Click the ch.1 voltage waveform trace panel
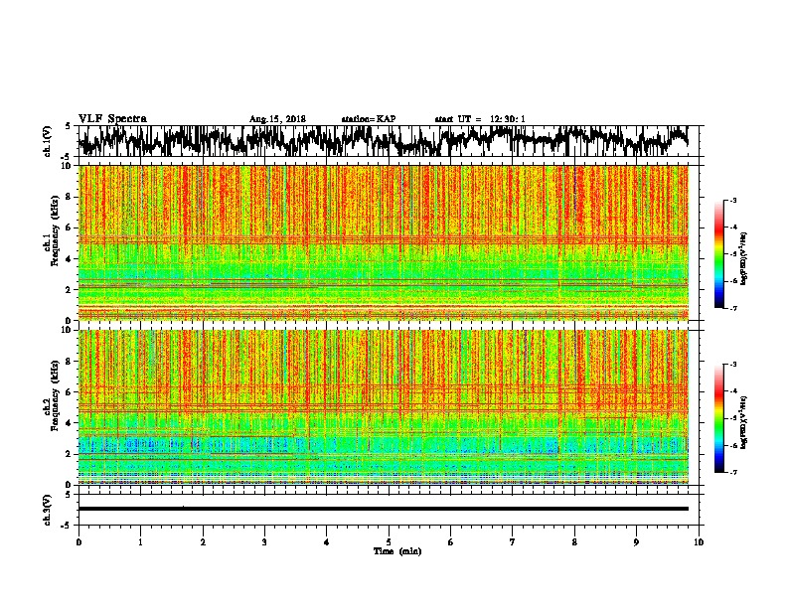 [x=388, y=141]
